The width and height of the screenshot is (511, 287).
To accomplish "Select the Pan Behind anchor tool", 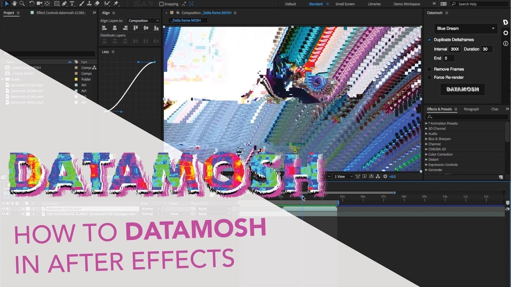I will [x=47, y=4].
